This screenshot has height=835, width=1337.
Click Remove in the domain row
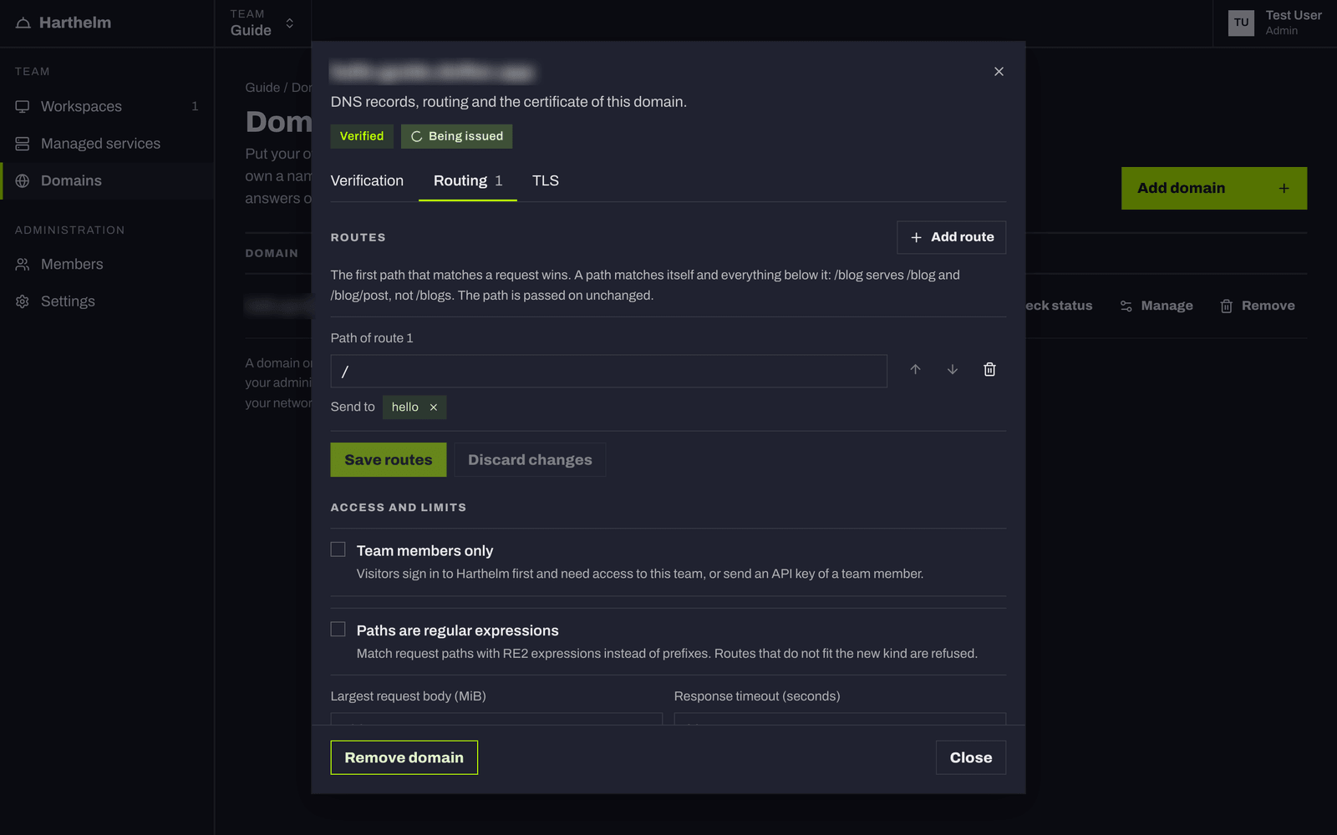click(x=1258, y=306)
